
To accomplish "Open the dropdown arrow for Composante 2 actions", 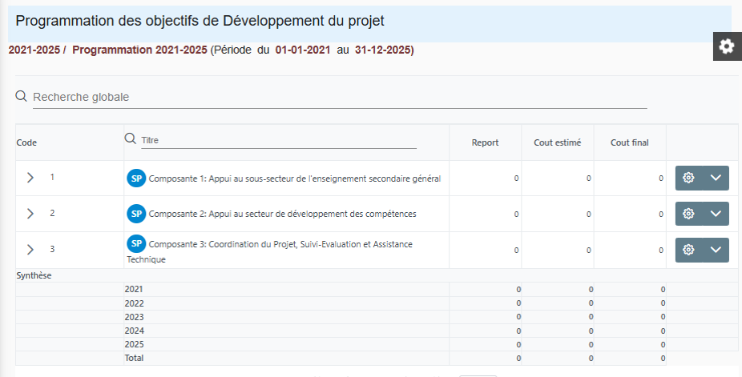I will (x=716, y=214).
